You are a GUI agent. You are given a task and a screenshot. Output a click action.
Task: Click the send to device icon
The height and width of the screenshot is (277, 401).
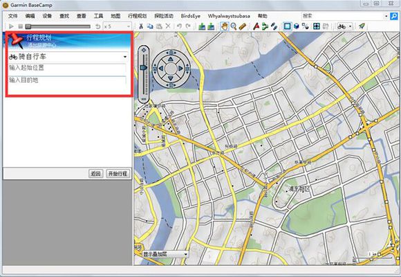pyautogui.click(x=202, y=26)
